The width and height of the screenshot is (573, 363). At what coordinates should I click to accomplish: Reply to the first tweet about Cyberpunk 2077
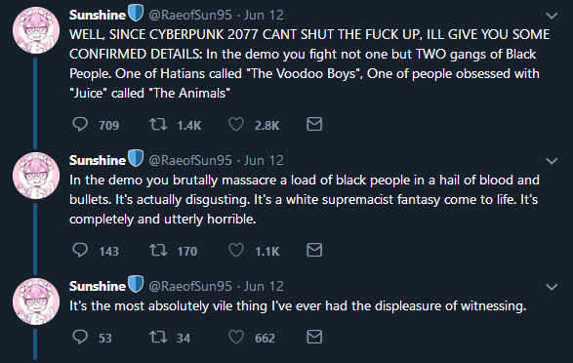[80, 124]
